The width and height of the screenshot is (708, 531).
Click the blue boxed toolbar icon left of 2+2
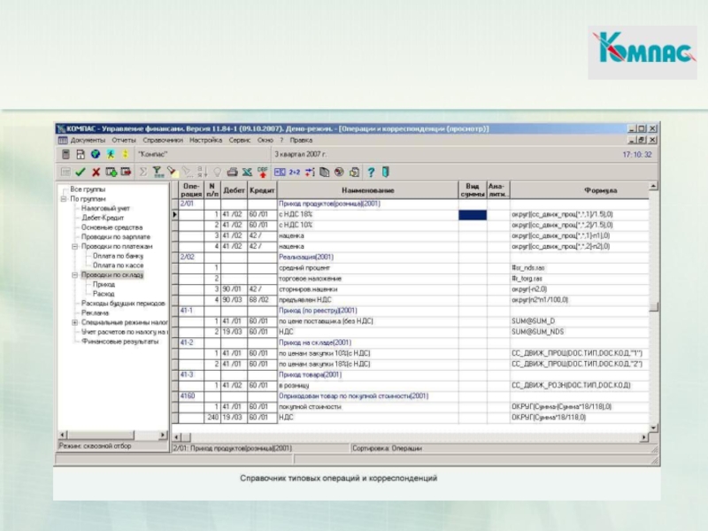(280, 172)
